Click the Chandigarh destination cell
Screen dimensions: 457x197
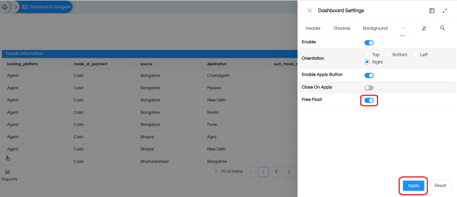218,75
